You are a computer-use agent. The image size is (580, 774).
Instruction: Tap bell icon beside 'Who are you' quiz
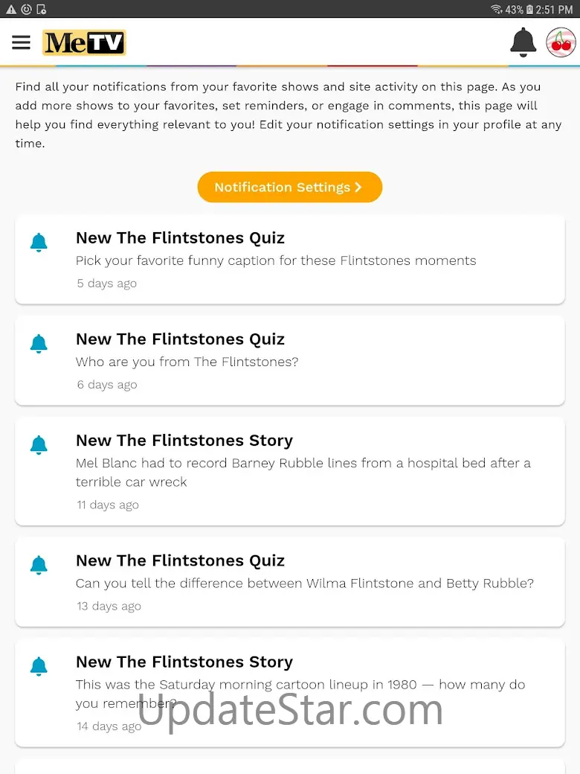click(39, 344)
